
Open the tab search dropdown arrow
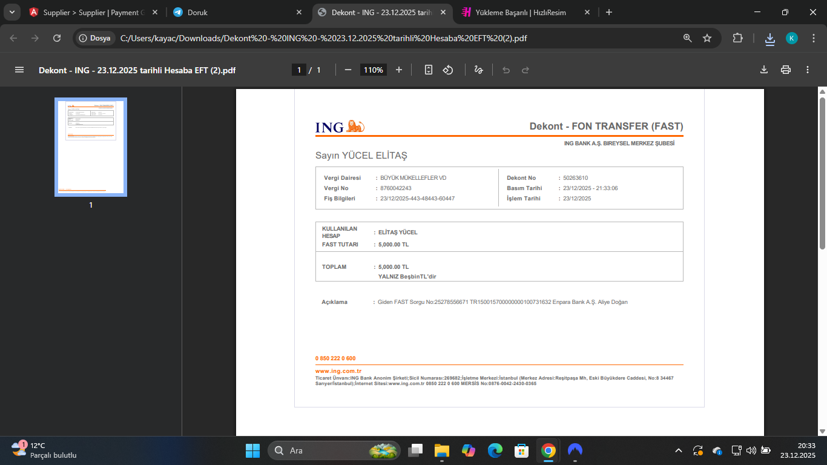(x=12, y=12)
